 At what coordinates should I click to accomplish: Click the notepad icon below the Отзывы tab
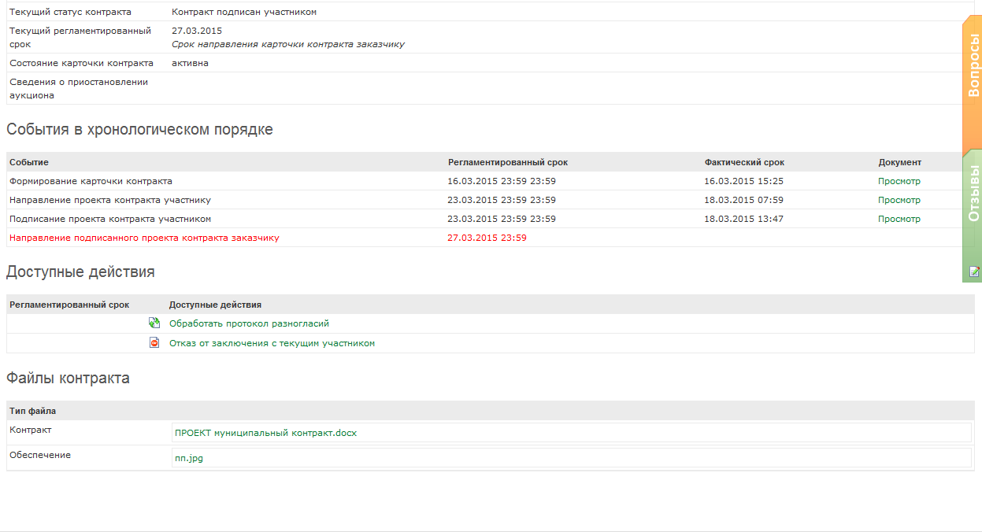(974, 272)
